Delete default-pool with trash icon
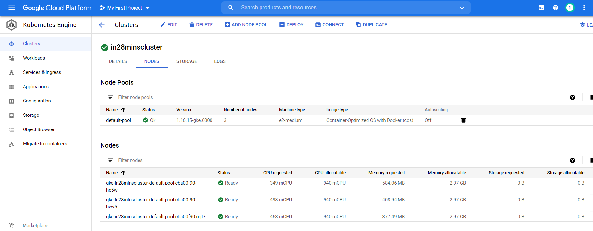The width and height of the screenshot is (593, 231). (463, 120)
